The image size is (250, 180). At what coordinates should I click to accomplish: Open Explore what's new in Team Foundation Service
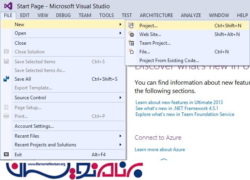(x=184, y=114)
